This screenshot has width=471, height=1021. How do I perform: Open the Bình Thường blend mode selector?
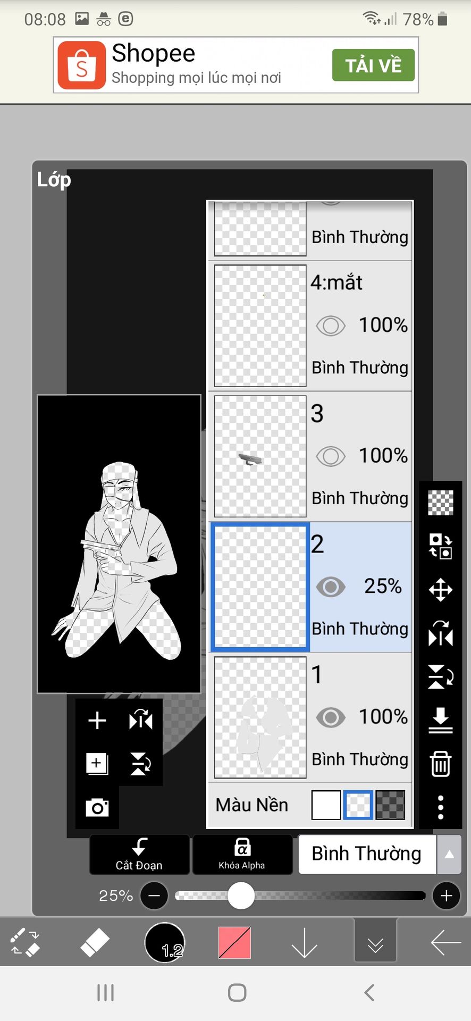click(x=367, y=854)
